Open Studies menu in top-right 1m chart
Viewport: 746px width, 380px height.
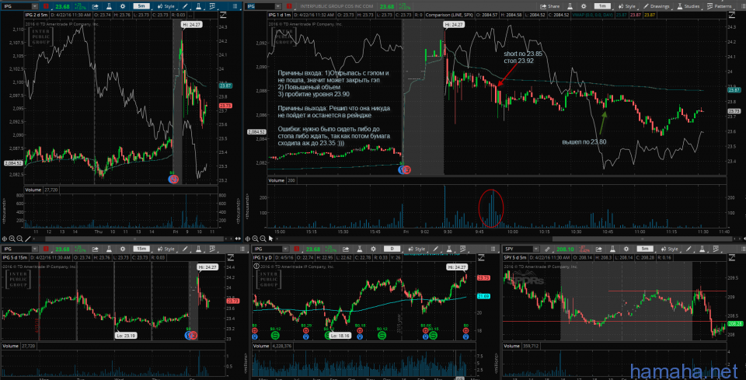tap(688, 7)
